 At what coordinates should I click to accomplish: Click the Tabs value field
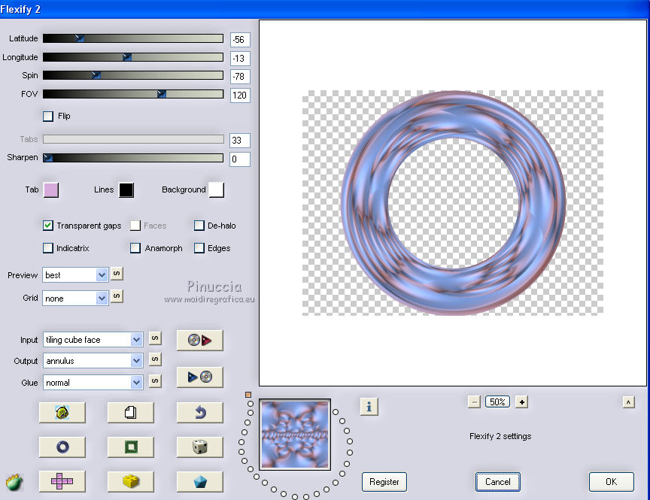[x=240, y=141]
